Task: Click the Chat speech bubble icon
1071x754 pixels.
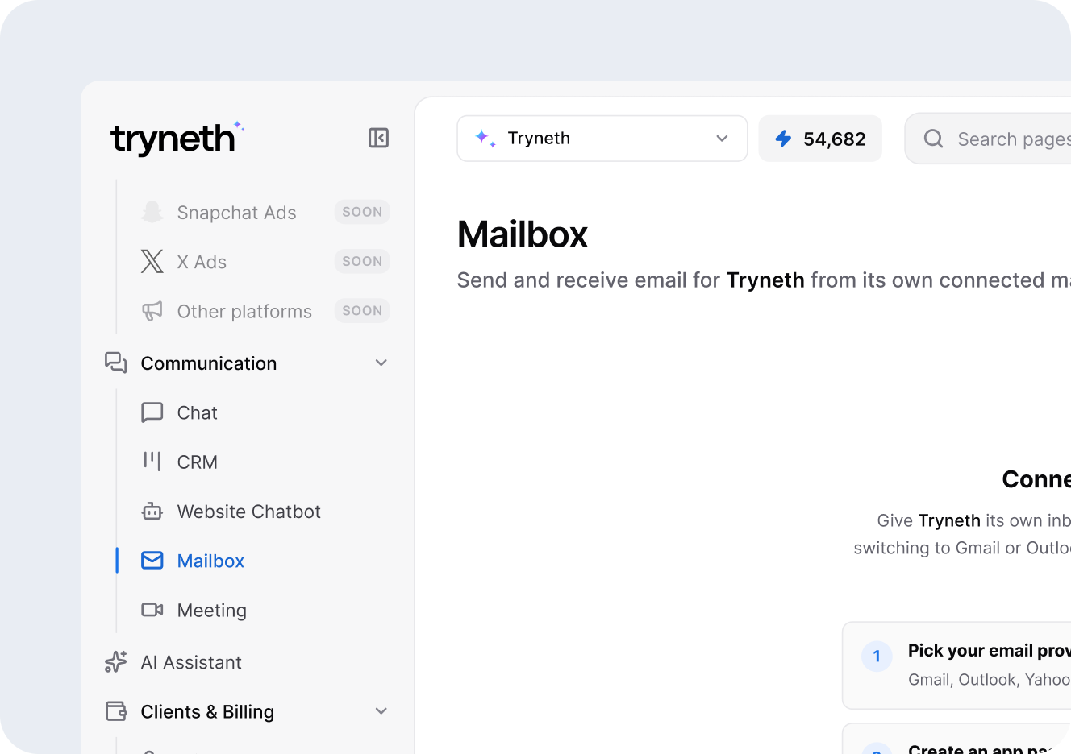Action: coord(152,412)
